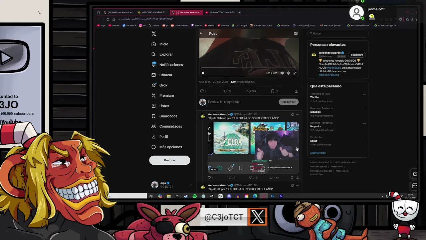The height and width of the screenshot is (240, 426).
Task: Click the X logo in the sidebar
Action: click(154, 34)
